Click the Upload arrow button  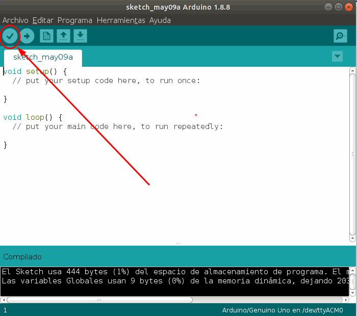coord(27,36)
